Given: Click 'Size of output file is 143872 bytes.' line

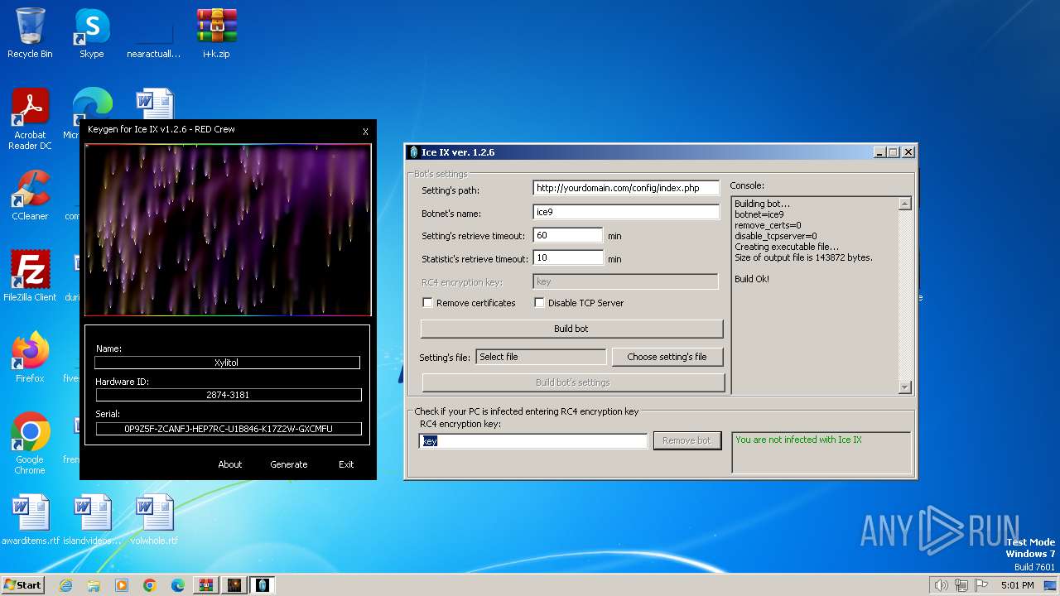Looking at the screenshot, I should (x=803, y=257).
